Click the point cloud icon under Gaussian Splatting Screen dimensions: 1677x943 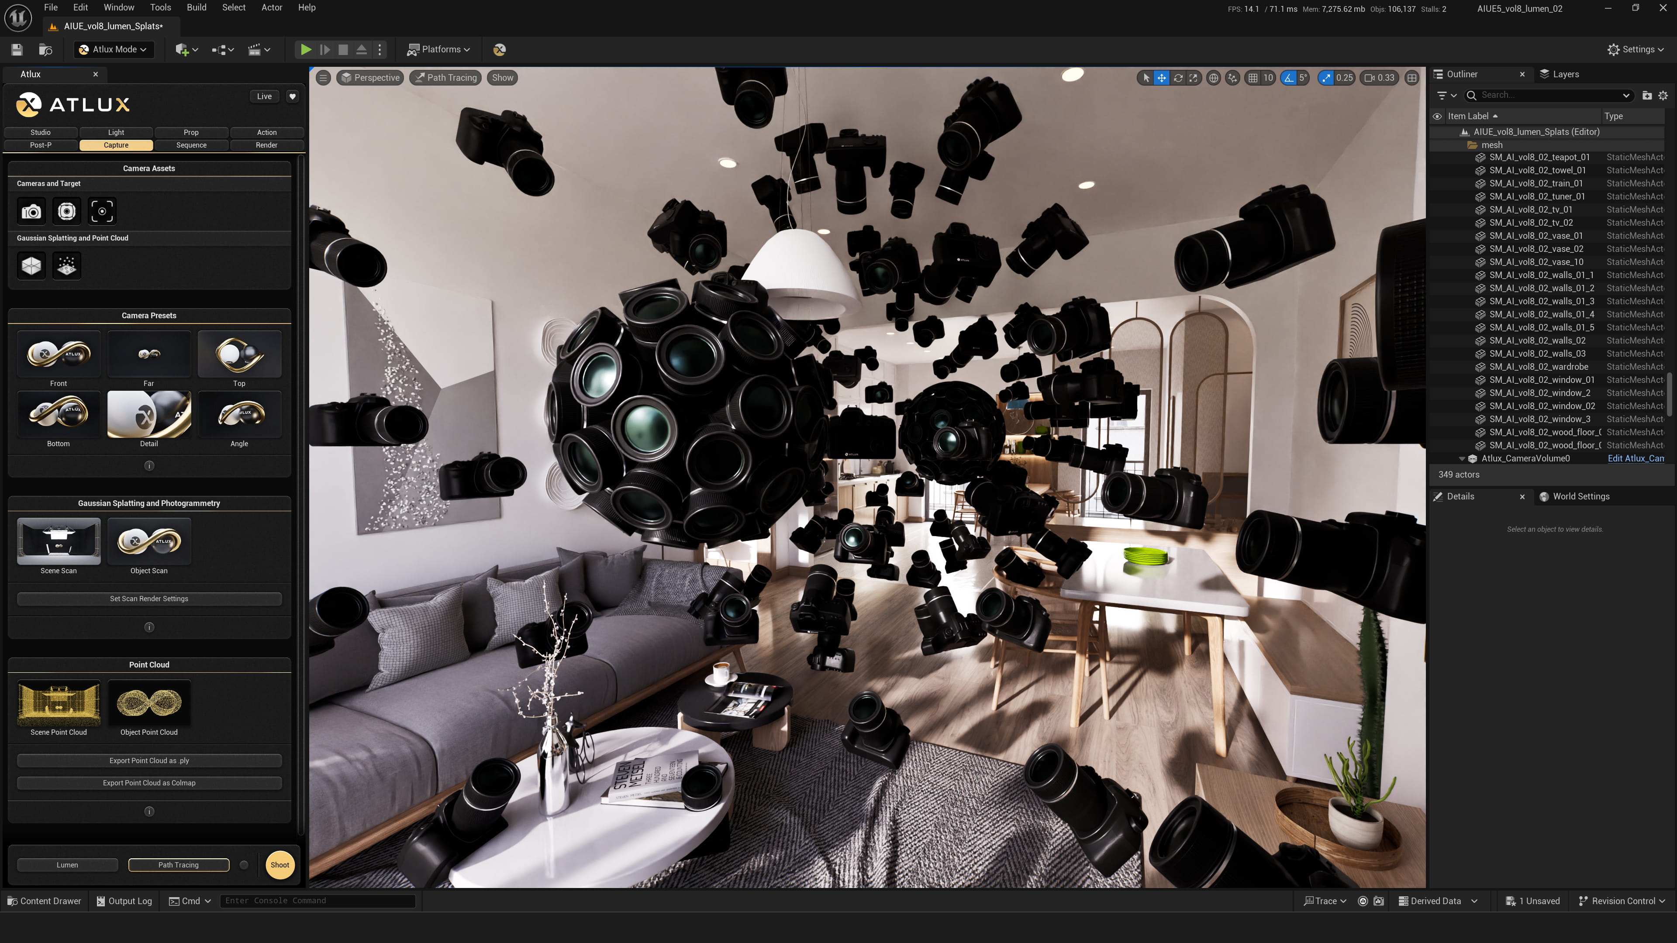coord(66,265)
